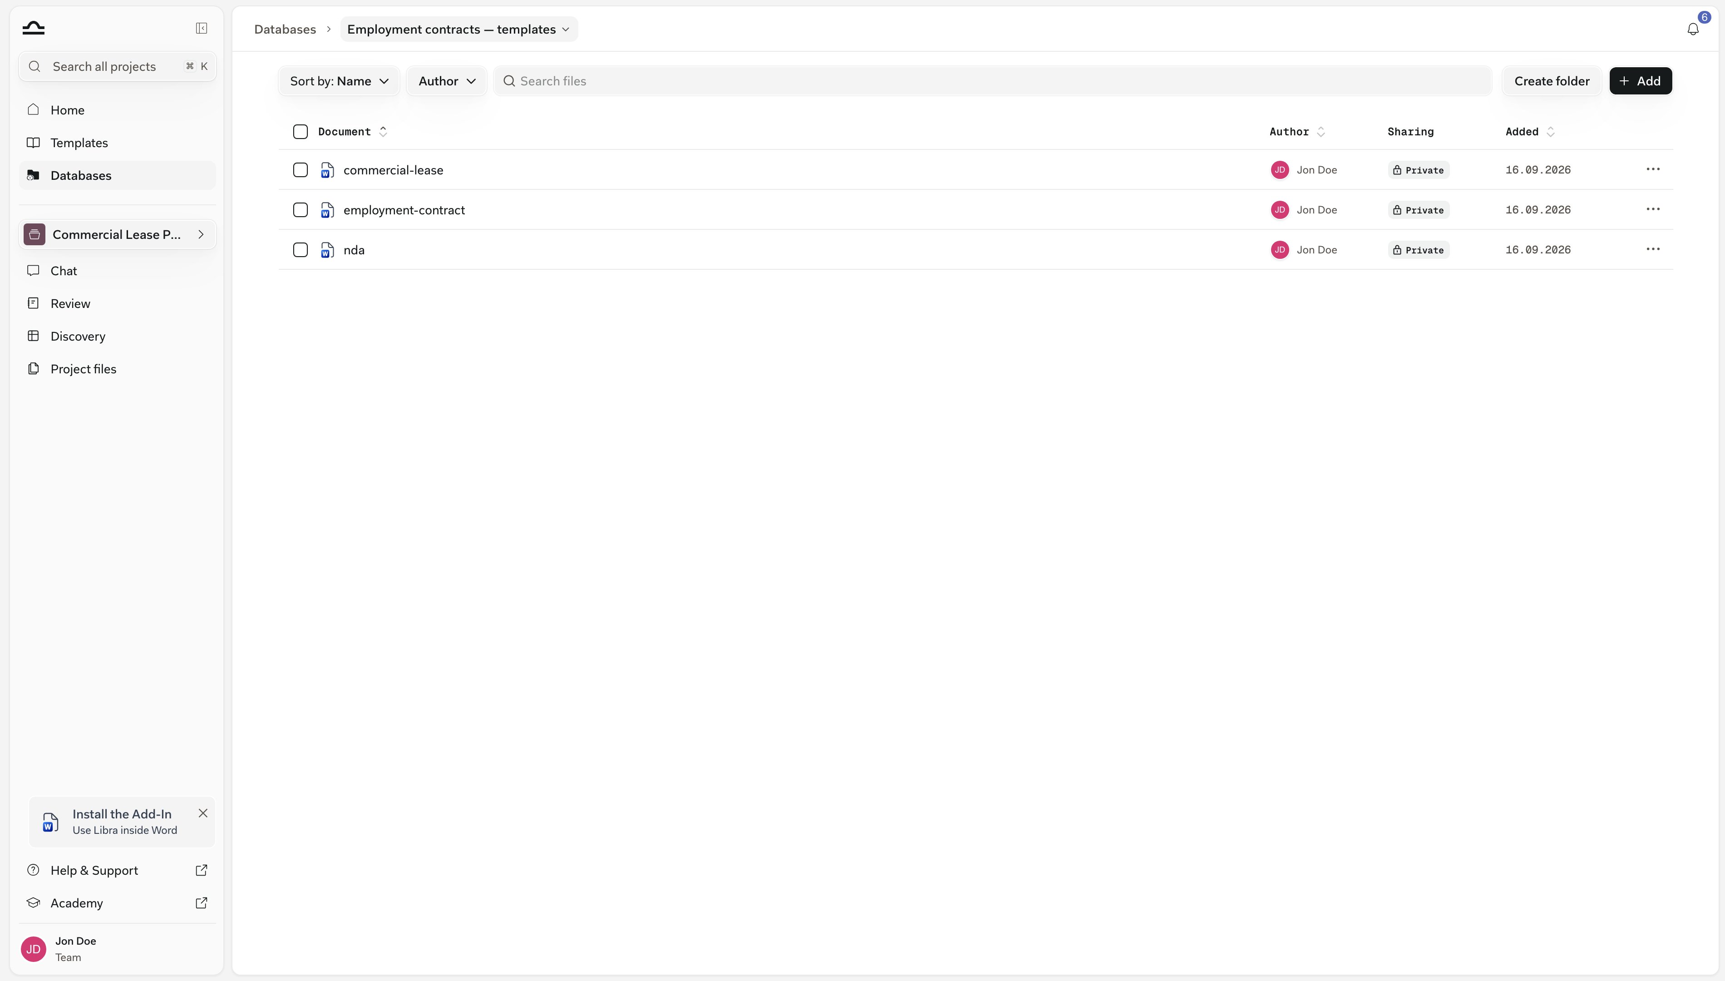Click the Added date of nda
This screenshot has height=981, width=1725.
tap(1538, 250)
